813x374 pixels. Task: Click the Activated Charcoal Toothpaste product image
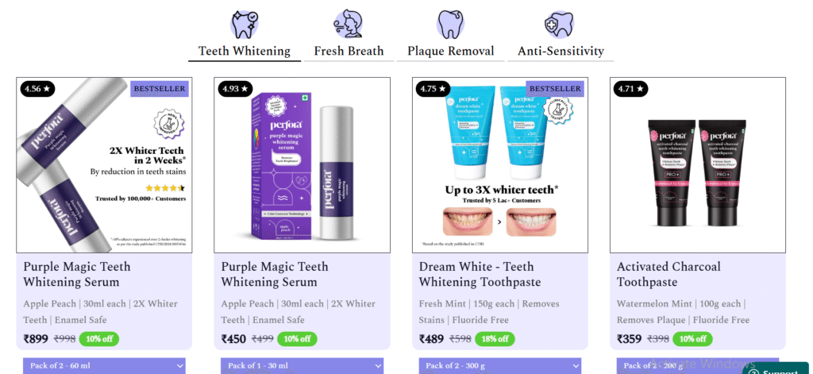click(x=697, y=165)
